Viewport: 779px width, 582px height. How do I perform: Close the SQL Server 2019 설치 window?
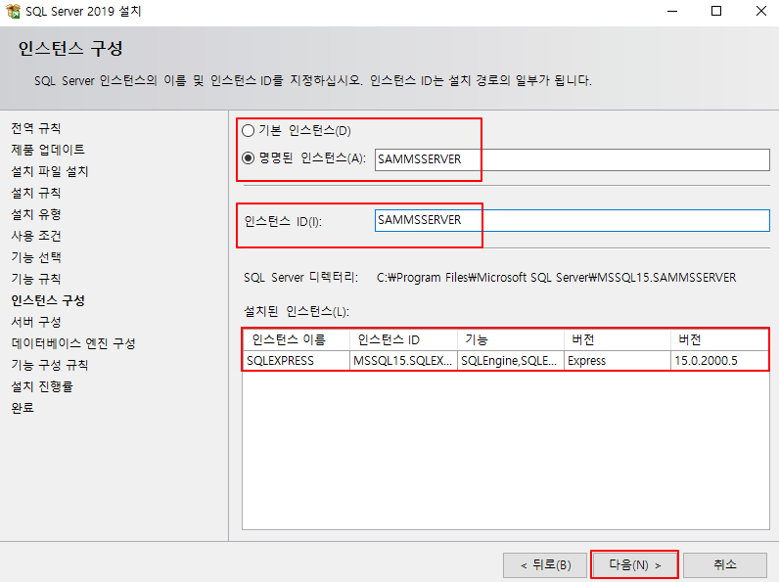[761, 11]
